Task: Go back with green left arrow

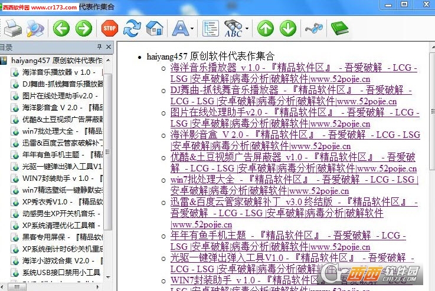Action: click(61, 28)
